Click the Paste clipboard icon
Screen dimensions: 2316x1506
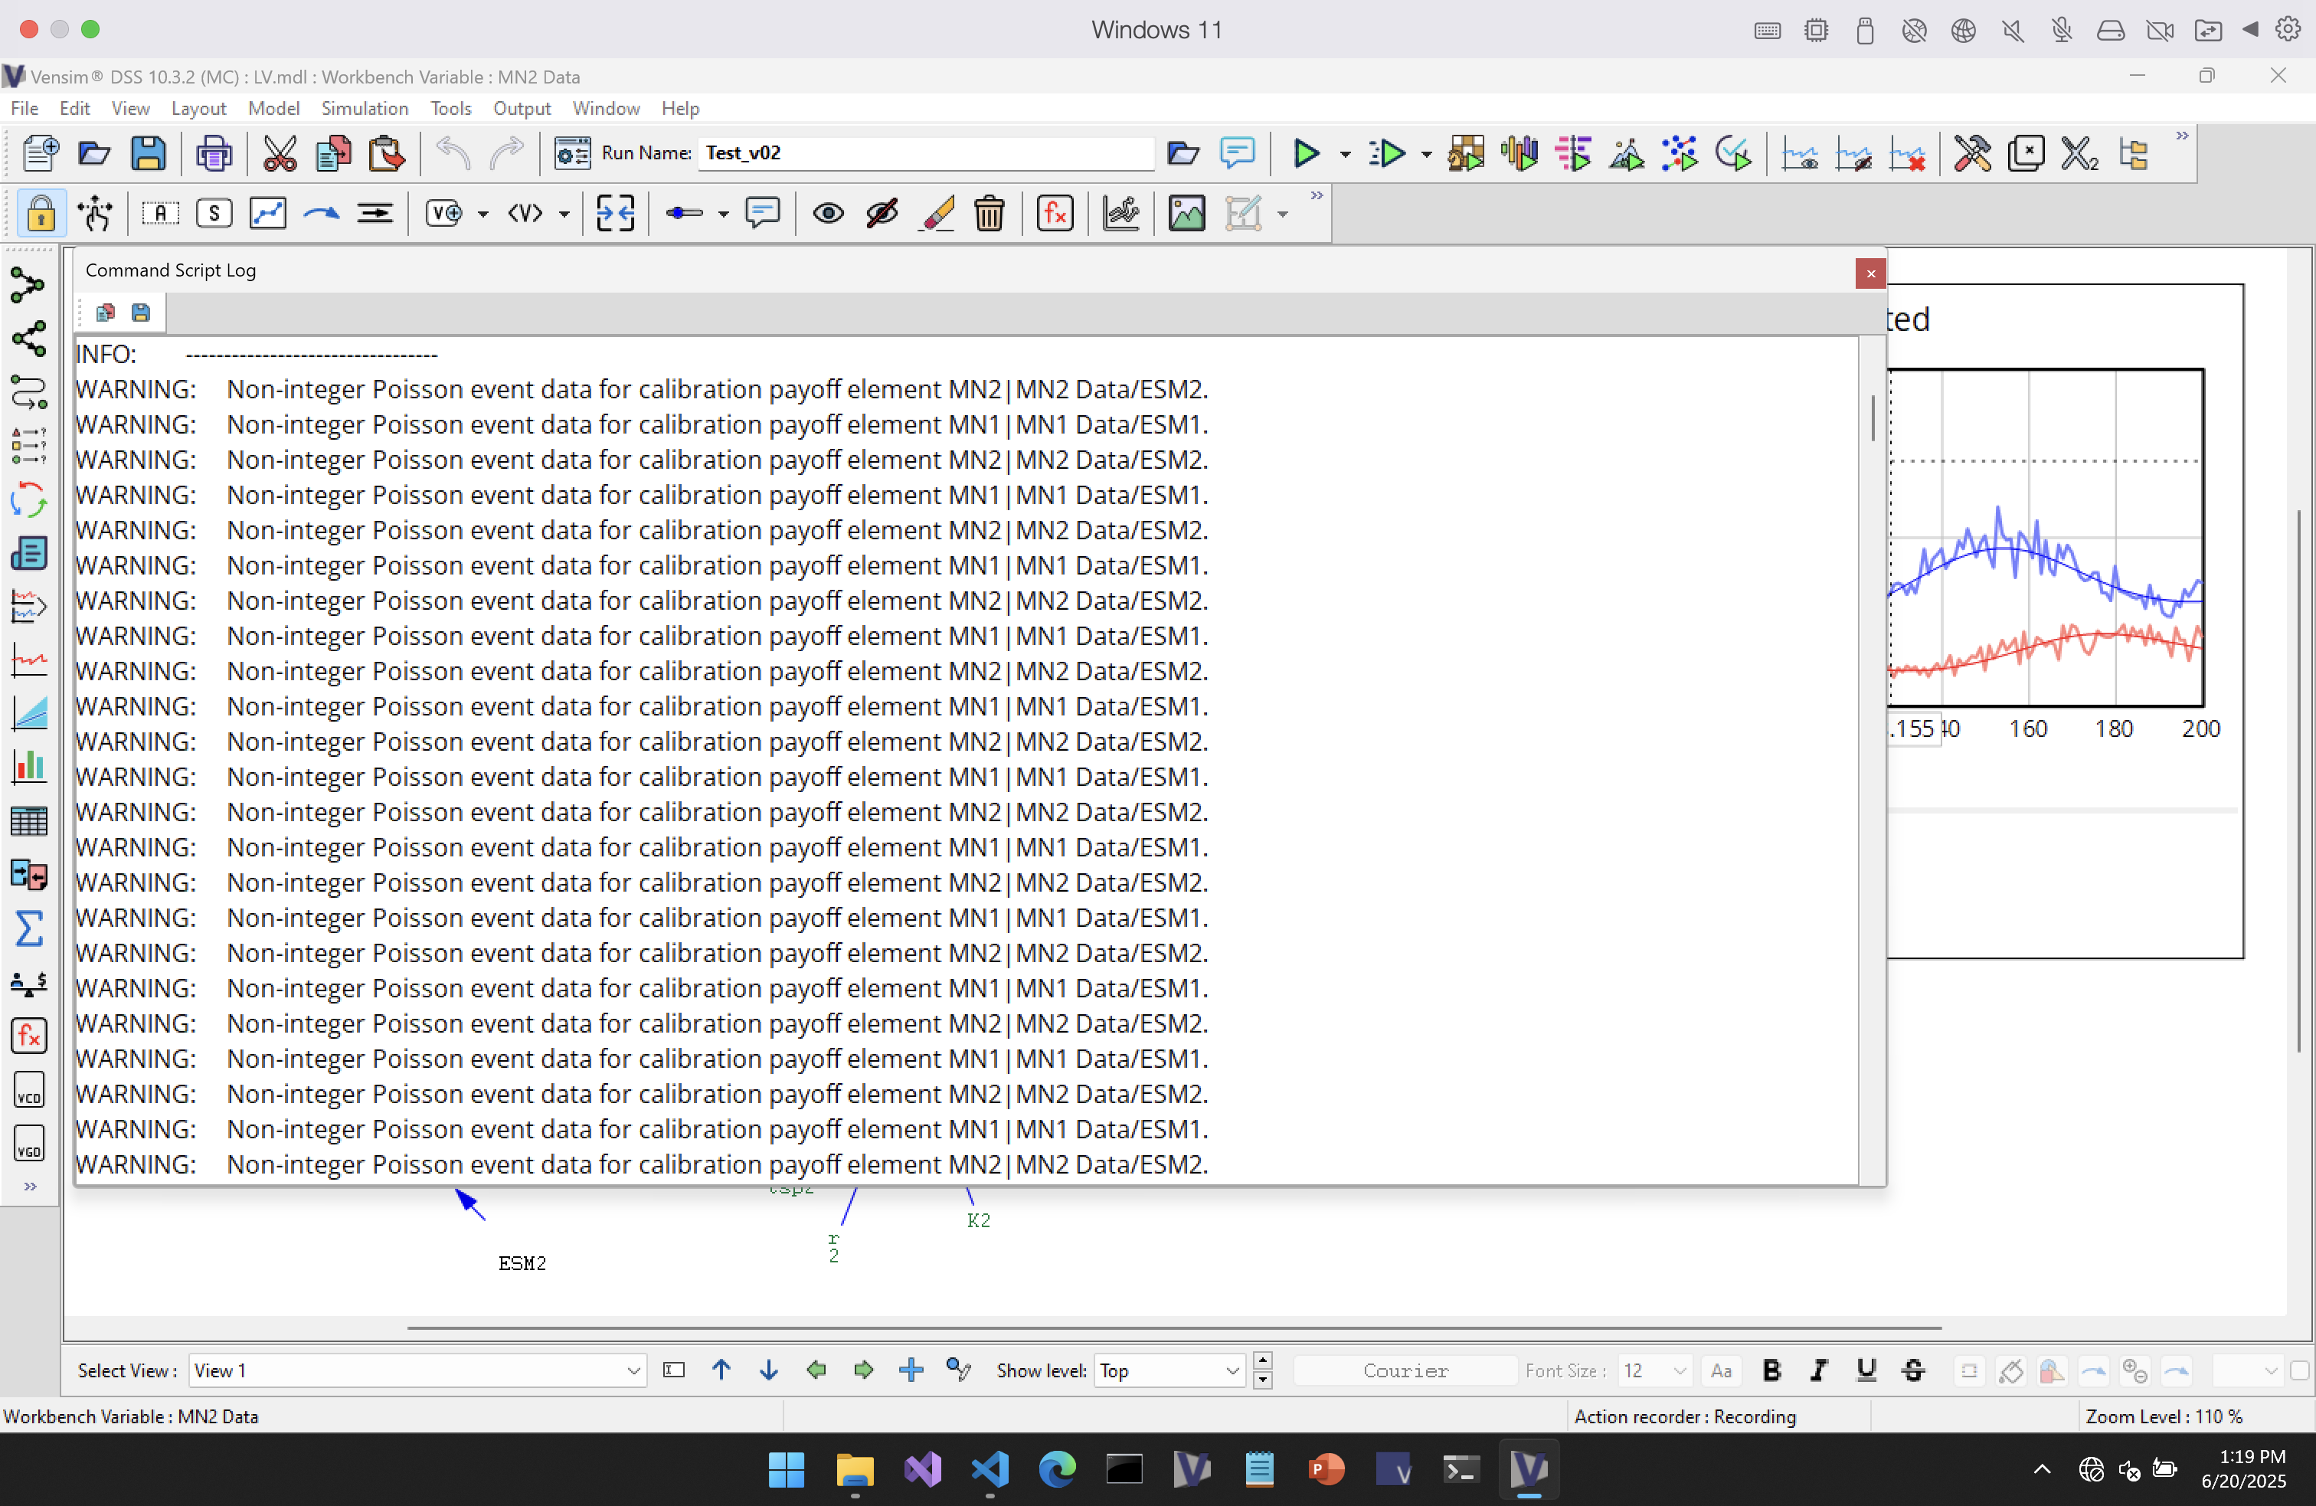(x=386, y=153)
